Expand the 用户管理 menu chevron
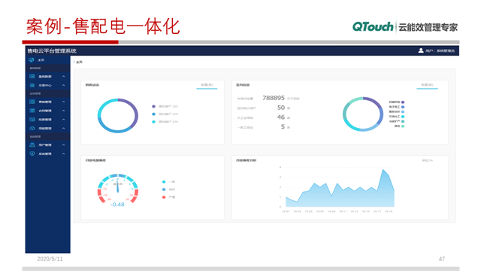 pos(63,145)
